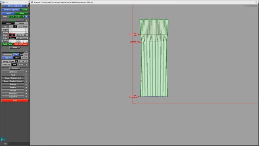Image resolution: width=259 pixels, height=146 pixels.
Task: Expand the Optimize panel arrow
Action: (26, 72)
